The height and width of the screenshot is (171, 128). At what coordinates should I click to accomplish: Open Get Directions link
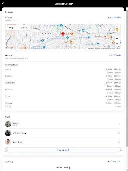coord(114,18)
